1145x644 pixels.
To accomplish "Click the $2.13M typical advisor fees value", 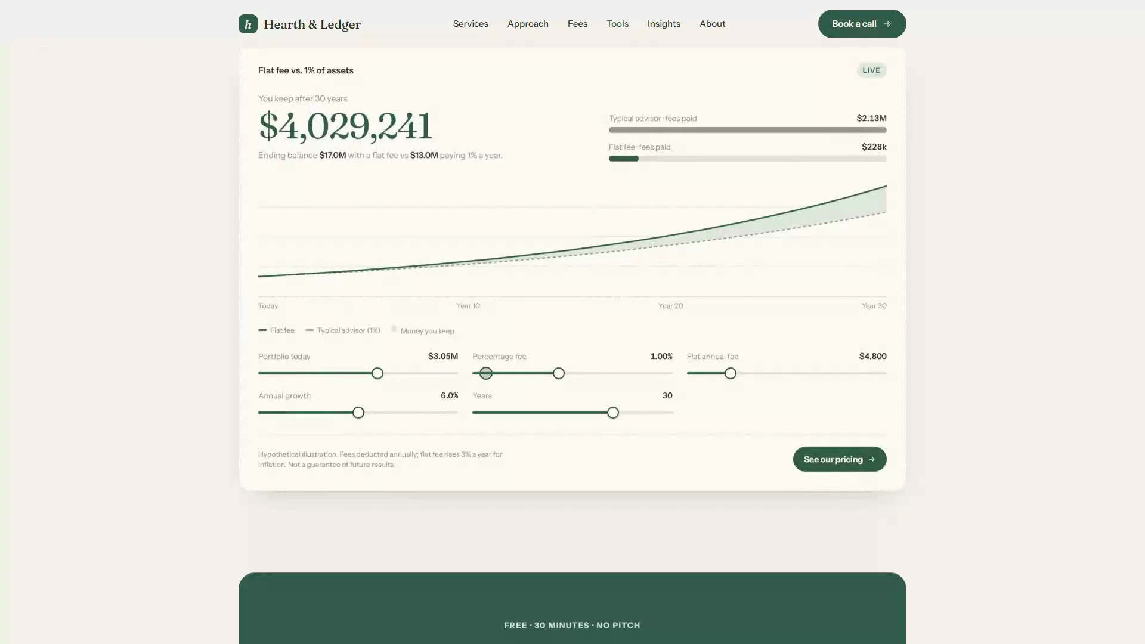I will coord(871,118).
